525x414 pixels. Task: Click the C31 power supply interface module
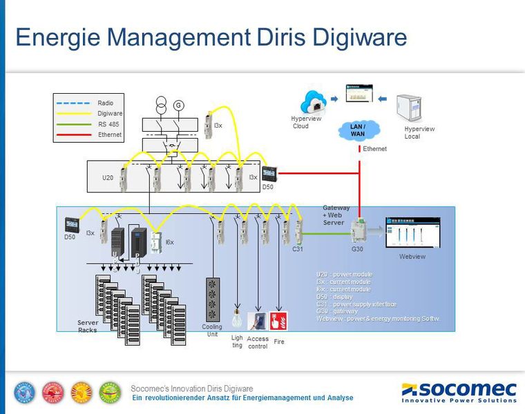point(298,232)
